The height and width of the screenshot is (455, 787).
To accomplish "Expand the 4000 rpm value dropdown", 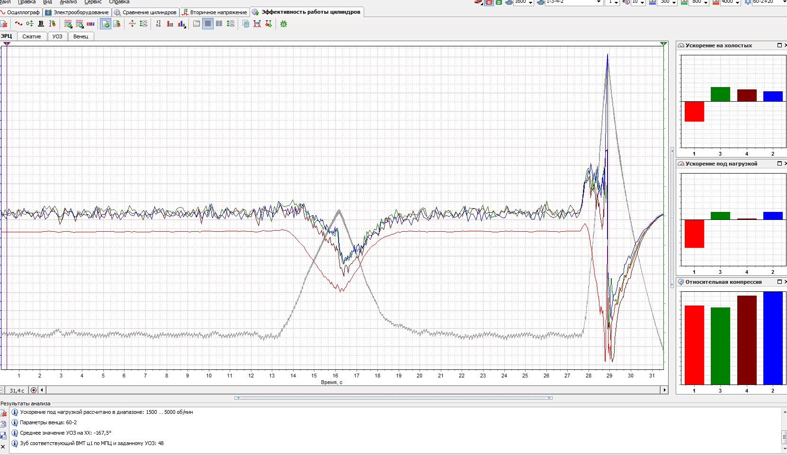I will click(737, 2).
